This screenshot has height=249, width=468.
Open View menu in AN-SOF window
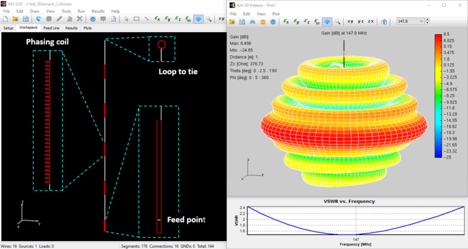point(51,11)
